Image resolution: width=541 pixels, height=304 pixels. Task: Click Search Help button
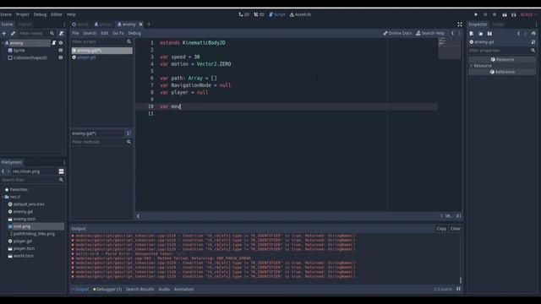click(x=430, y=33)
